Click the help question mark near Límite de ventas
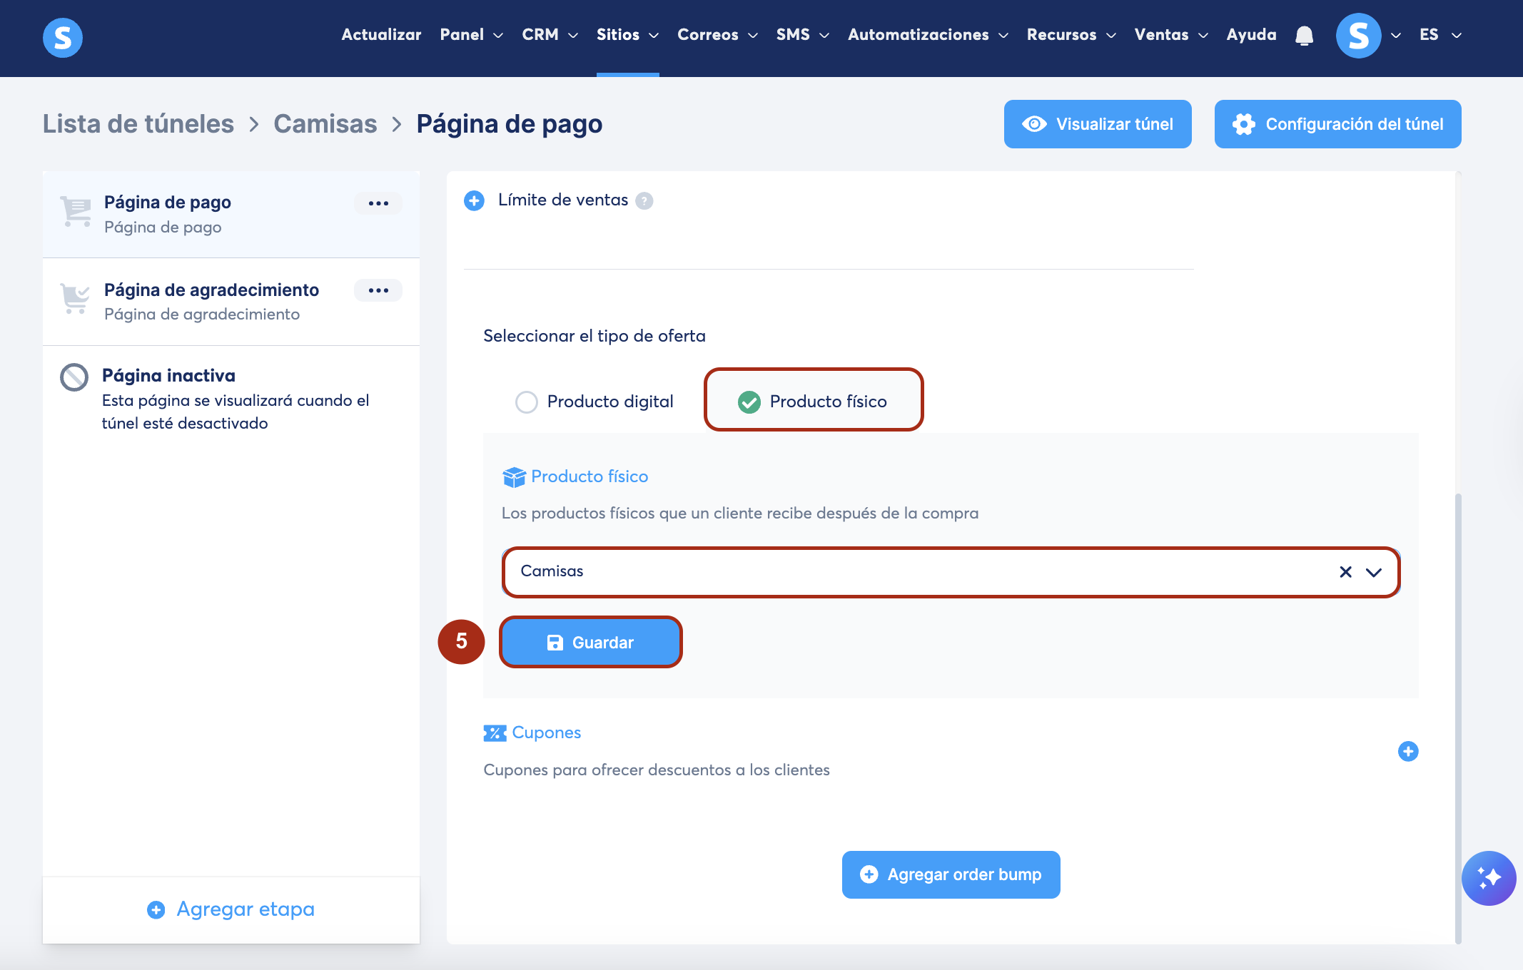 [644, 201]
